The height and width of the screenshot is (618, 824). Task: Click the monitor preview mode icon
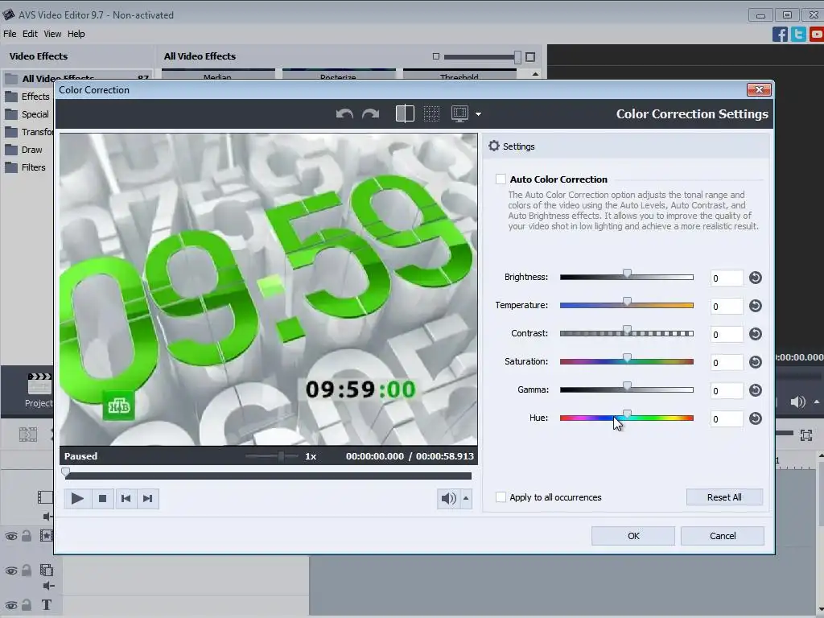click(459, 113)
